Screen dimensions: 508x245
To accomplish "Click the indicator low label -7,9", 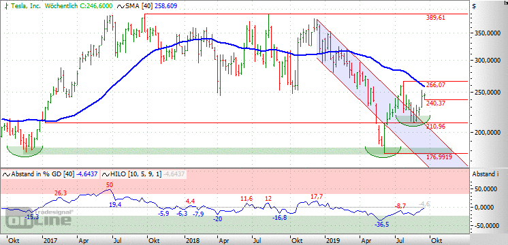I will click(x=198, y=214).
